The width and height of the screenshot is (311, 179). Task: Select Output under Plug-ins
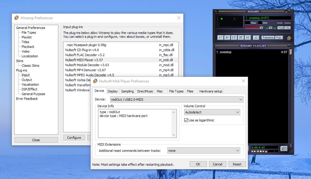click(x=27, y=80)
